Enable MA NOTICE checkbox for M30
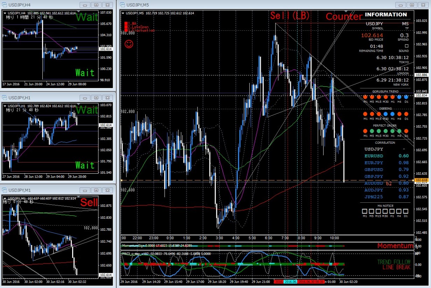This screenshot has width=431, height=288. [385, 211]
